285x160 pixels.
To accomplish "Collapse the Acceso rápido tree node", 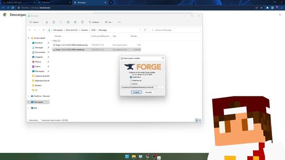I will click(x=28, y=38).
